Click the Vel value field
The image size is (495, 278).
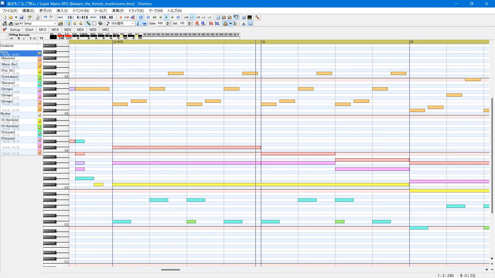point(183,23)
